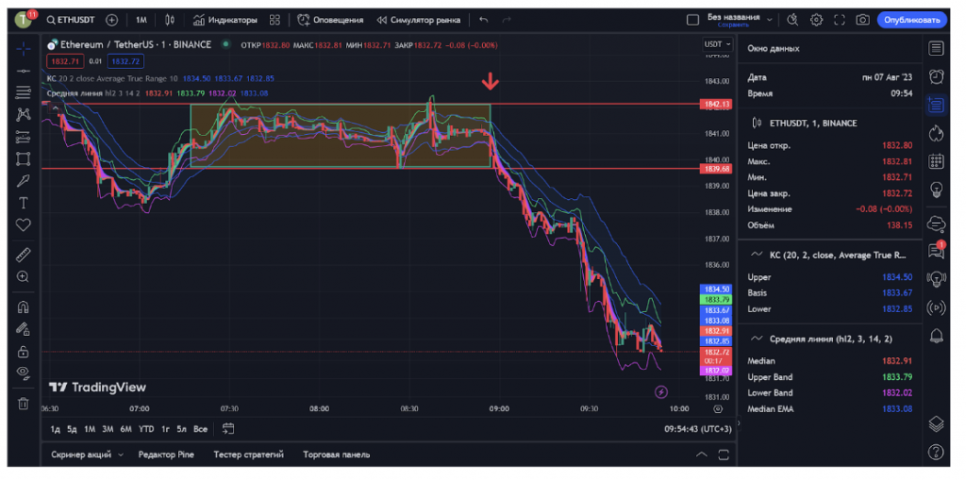The width and height of the screenshot is (966, 480).
Task: Click the Опубликовать button
Action: [x=911, y=20]
